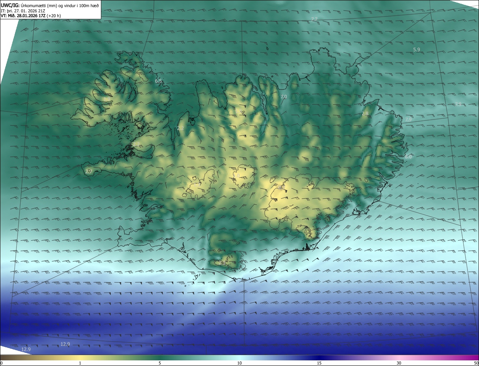
Task: Click the colour scale tick label '1'
Action: tap(80, 363)
